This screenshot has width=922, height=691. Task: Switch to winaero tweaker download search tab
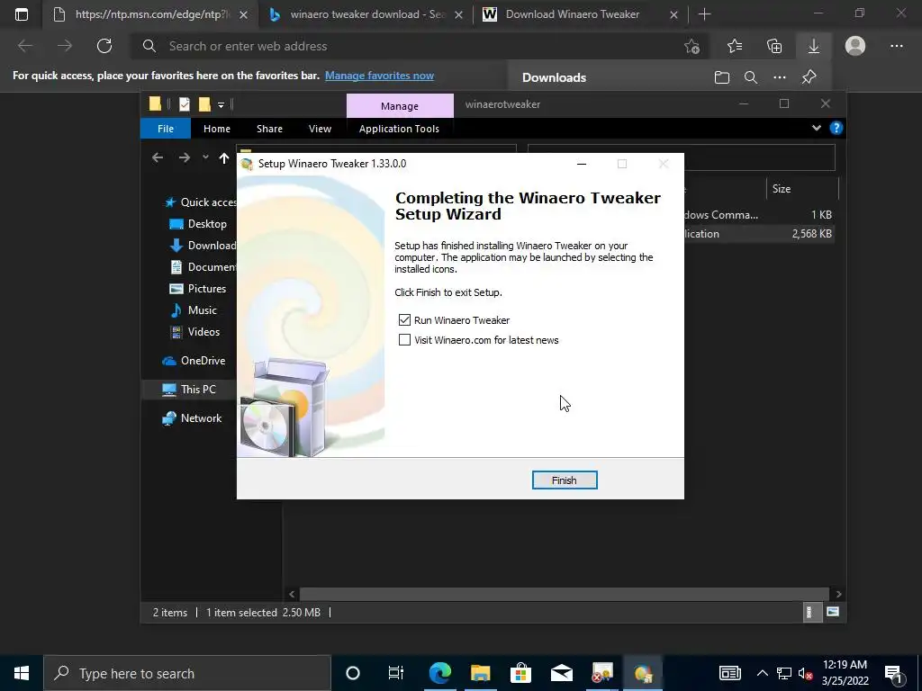[x=366, y=14]
